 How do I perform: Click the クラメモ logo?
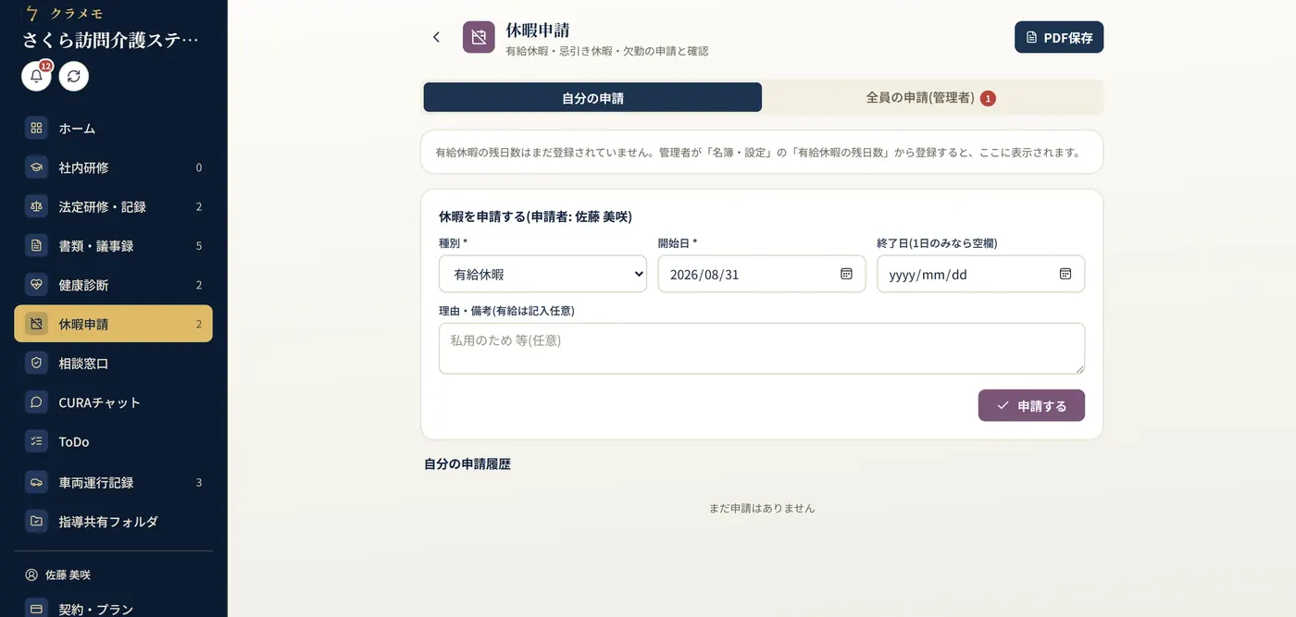[x=63, y=13]
